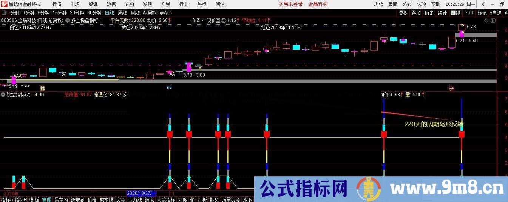
Task: Switch to 1分钟 period
Action: tap(29, 13)
